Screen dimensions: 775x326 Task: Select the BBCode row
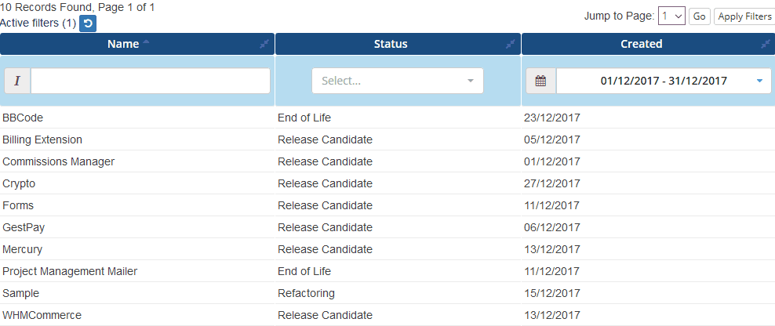point(387,118)
